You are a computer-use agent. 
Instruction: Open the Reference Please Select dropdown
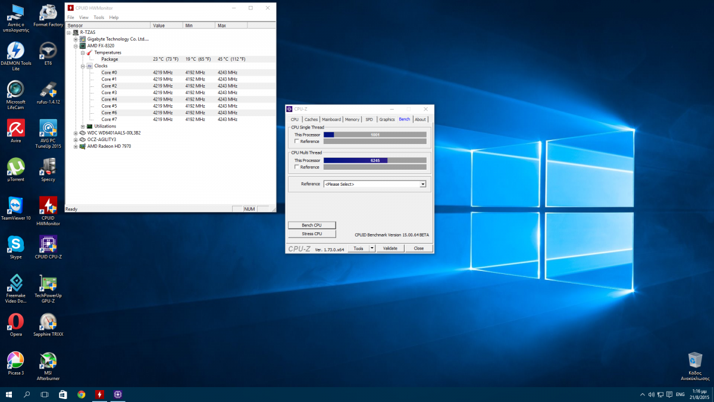(375, 184)
